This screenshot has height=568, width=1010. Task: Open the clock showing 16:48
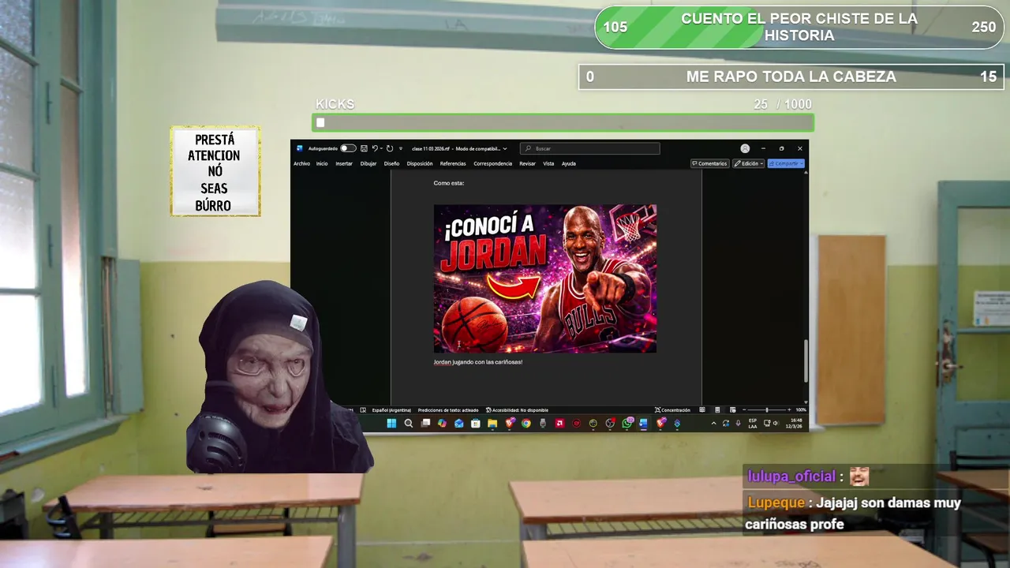click(795, 424)
